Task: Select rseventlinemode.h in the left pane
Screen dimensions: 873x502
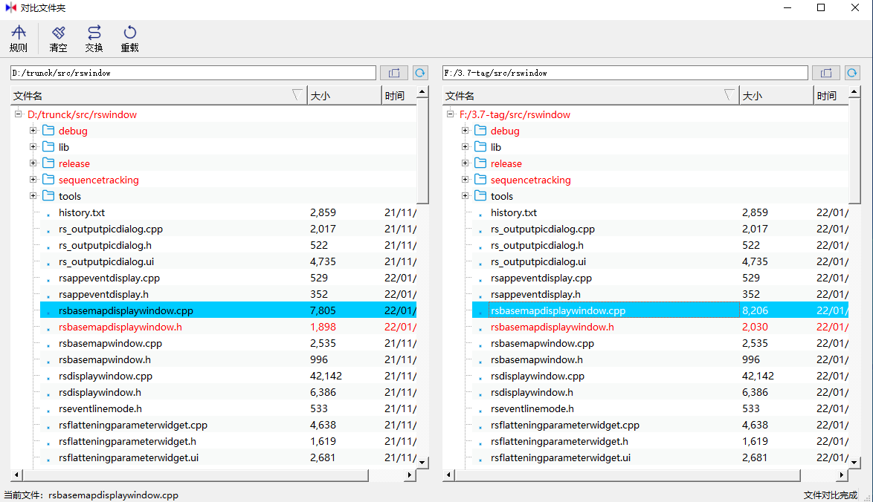Action: tap(100, 408)
